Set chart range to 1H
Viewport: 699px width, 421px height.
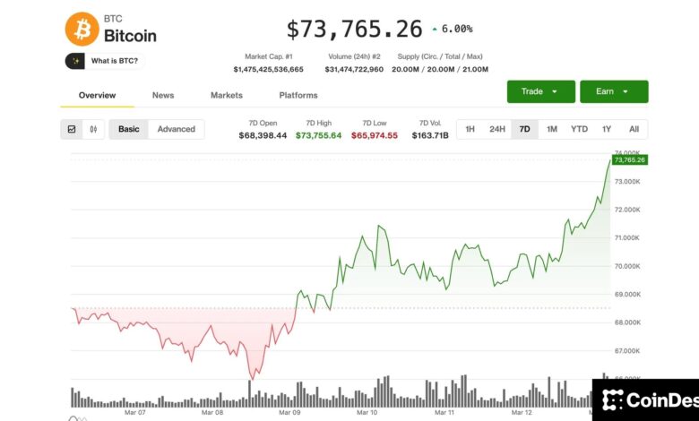pyautogui.click(x=470, y=129)
